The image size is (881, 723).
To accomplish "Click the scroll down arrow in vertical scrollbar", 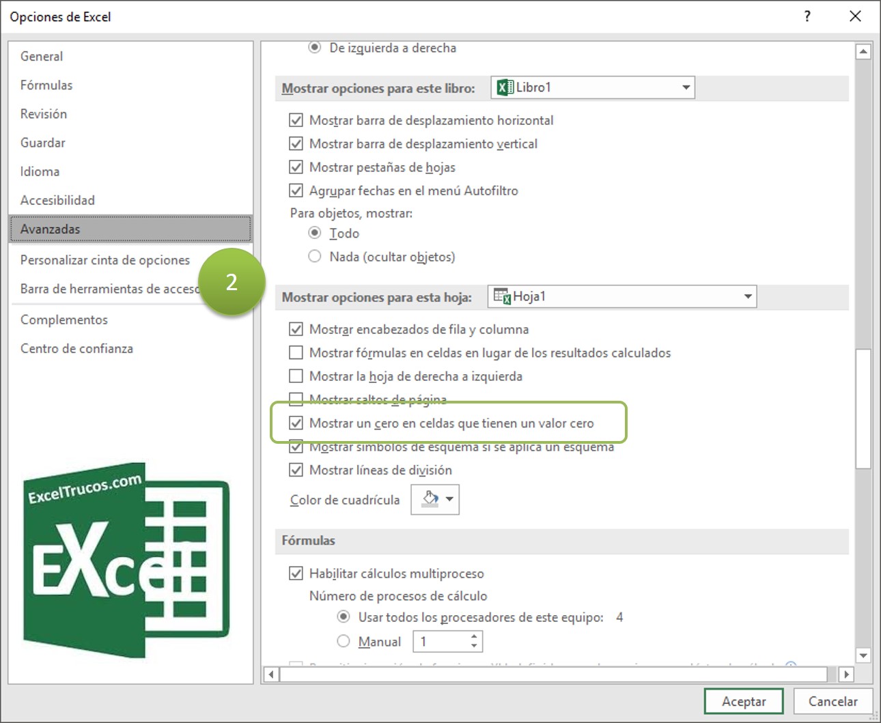I will [x=863, y=655].
